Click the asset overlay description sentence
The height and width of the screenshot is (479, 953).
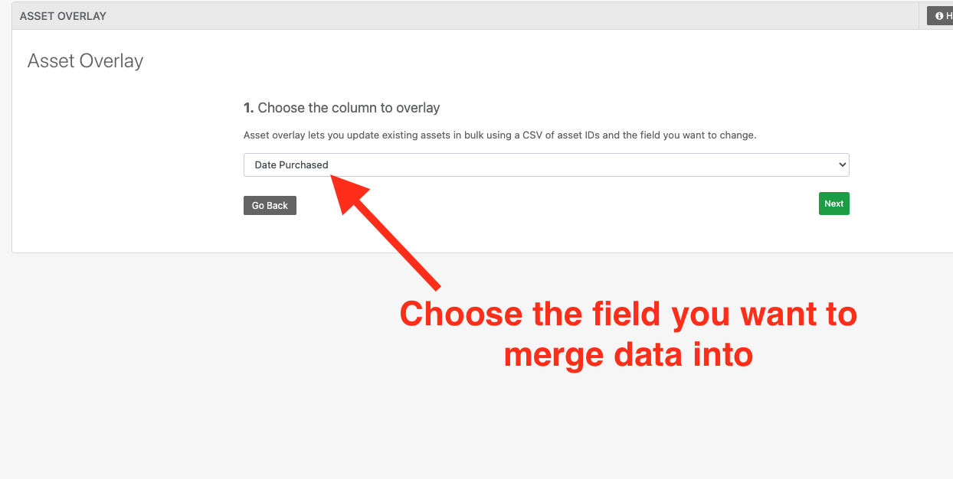click(499, 135)
